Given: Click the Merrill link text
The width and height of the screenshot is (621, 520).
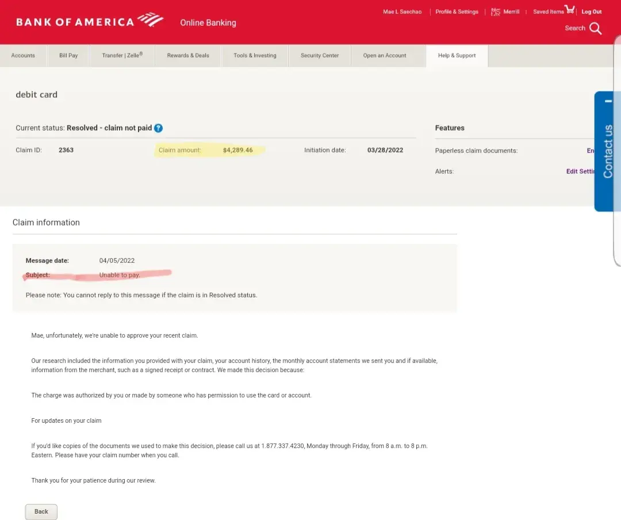Looking at the screenshot, I should pyautogui.click(x=511, y=12).
